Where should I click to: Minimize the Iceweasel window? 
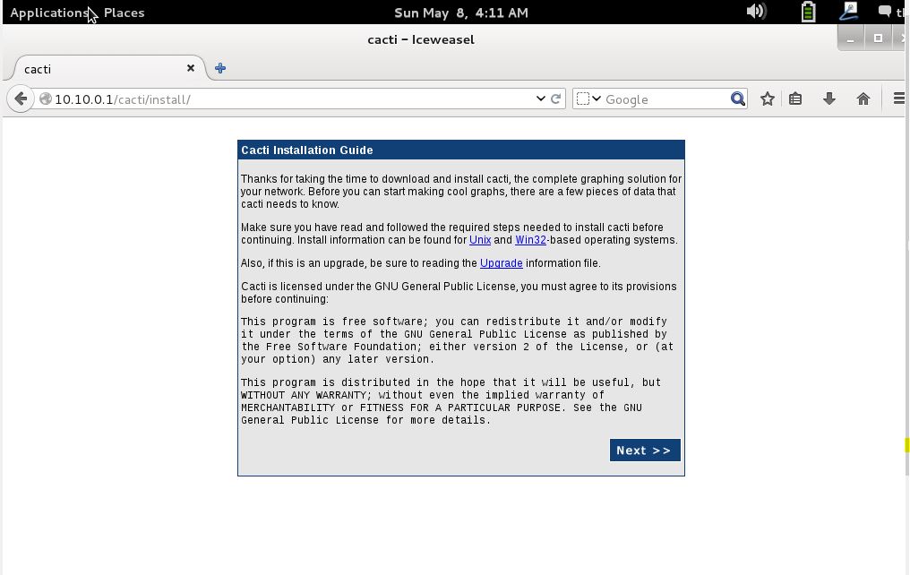850,39
